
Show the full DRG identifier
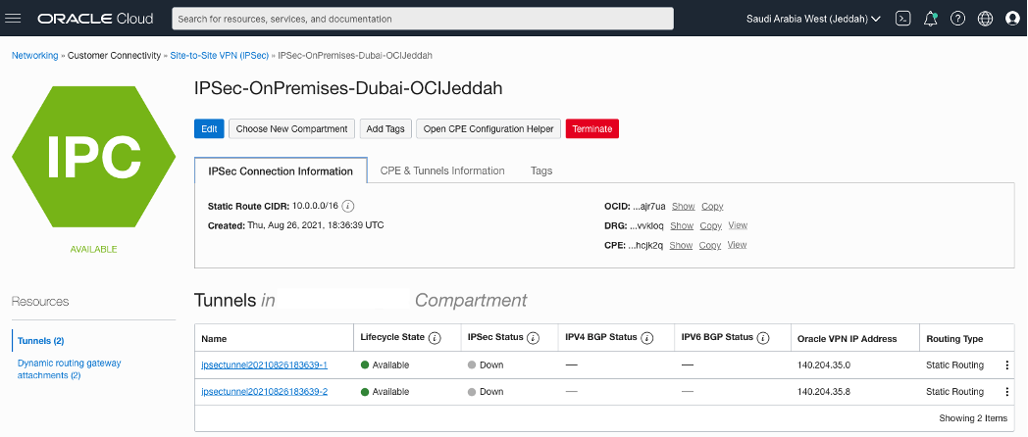[x=682, y=225]
